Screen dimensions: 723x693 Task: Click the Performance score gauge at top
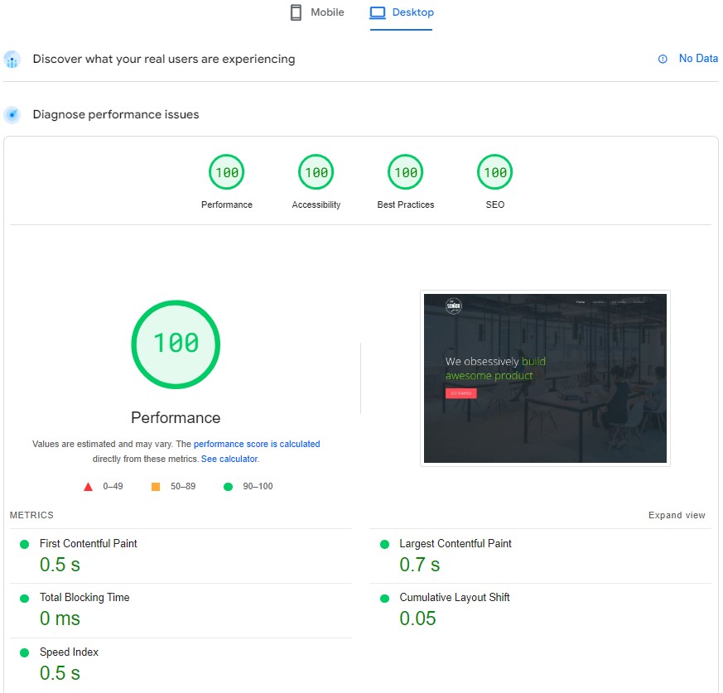click(226, 172)
